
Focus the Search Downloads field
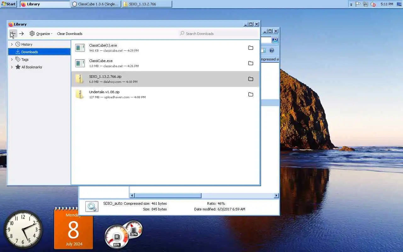219,33
